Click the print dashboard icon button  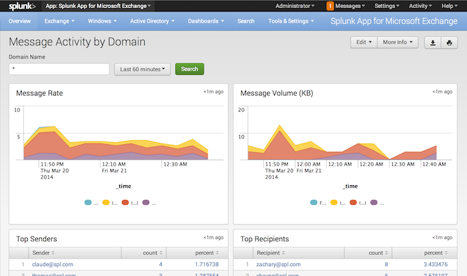450,43
